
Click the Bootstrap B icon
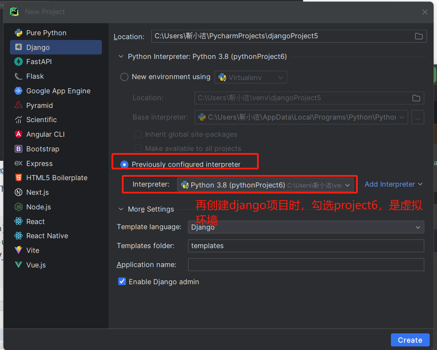[19, 149]
